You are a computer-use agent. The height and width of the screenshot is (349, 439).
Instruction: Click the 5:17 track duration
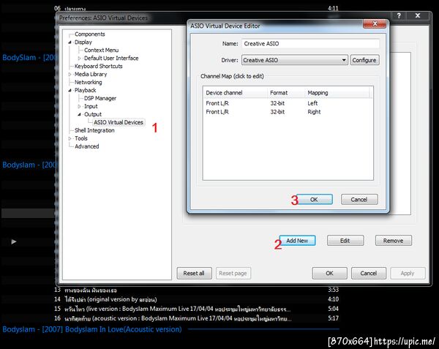click(333, 318)
